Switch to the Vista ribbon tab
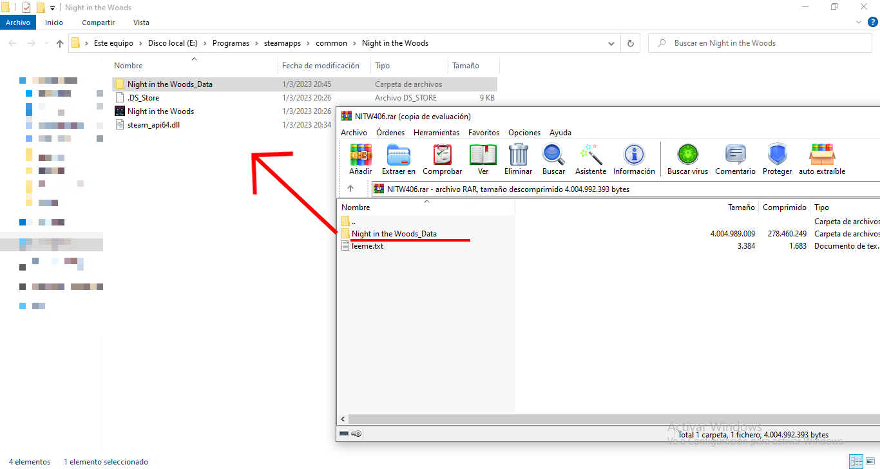880x469 pixels. click(x=141, y=23)
